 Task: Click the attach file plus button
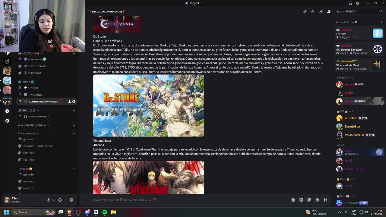[x=86, y=200]
